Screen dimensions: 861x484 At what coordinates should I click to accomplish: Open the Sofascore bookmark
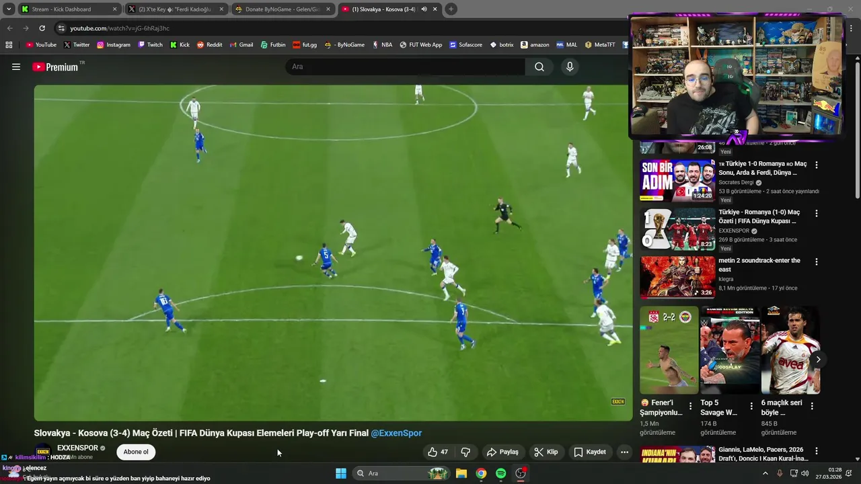(x=465, y=45)
